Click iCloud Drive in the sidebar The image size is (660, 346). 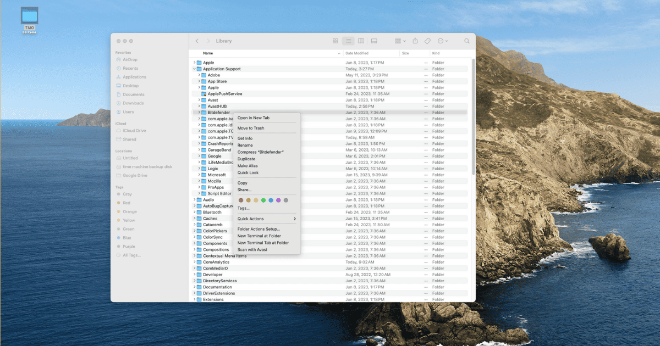tap(134, 131)
